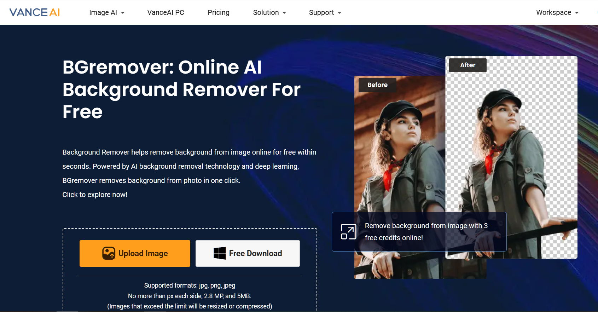This screenshot has width=598, height=312.
Task: Click the After label tag
Action: tap(468, 65)
